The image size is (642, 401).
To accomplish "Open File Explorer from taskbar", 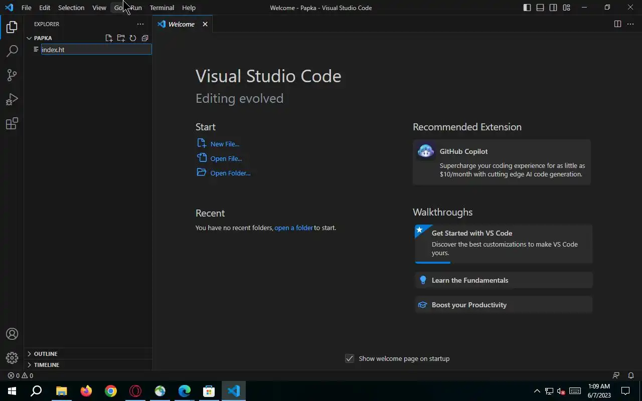I will coord(61,391).
